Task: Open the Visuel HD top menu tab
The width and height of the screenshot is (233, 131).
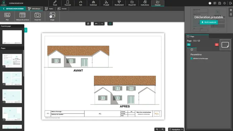Action: (x=132, y=3)
